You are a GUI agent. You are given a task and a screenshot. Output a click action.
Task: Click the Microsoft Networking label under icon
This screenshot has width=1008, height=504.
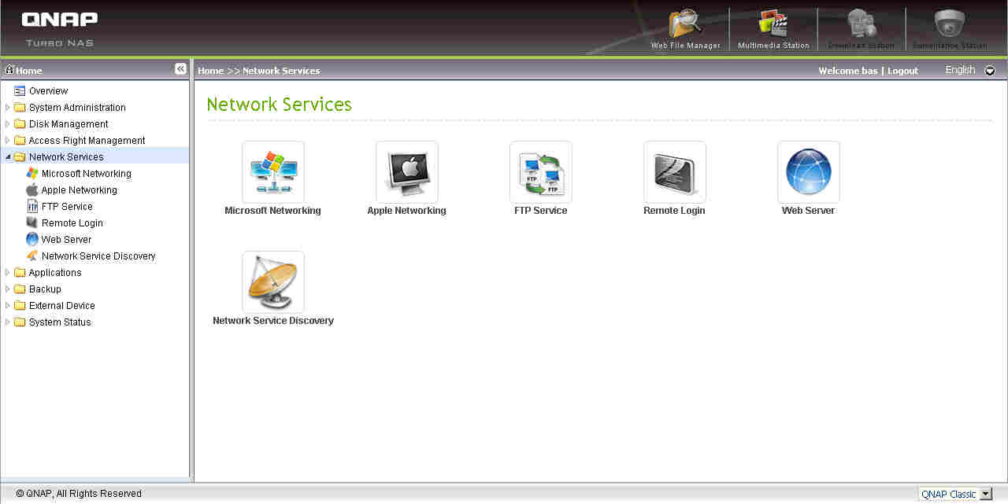(x=272, y=210)
